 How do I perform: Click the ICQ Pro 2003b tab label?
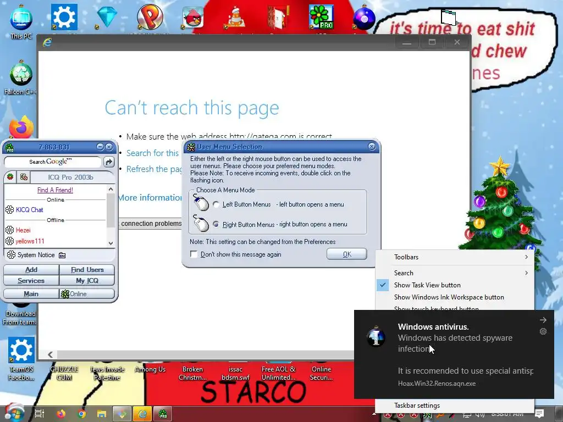71,177
